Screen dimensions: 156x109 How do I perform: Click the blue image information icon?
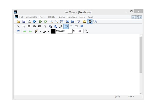tap(34, 22)
